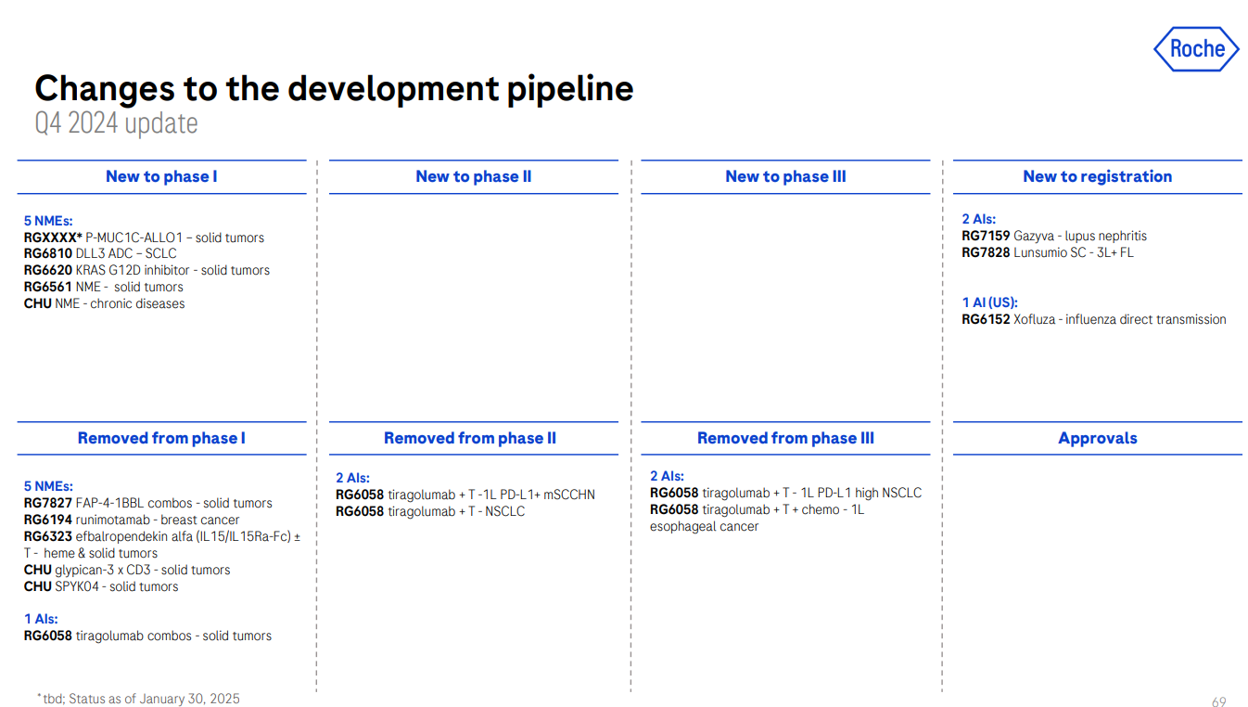Click the "Removed from phase II" header

point(470,438)
